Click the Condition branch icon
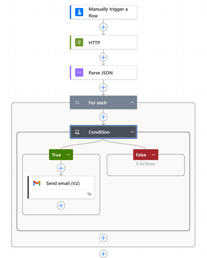Viewport: 207px width, 258px height. pyautogui.click(x=77, y=132)
